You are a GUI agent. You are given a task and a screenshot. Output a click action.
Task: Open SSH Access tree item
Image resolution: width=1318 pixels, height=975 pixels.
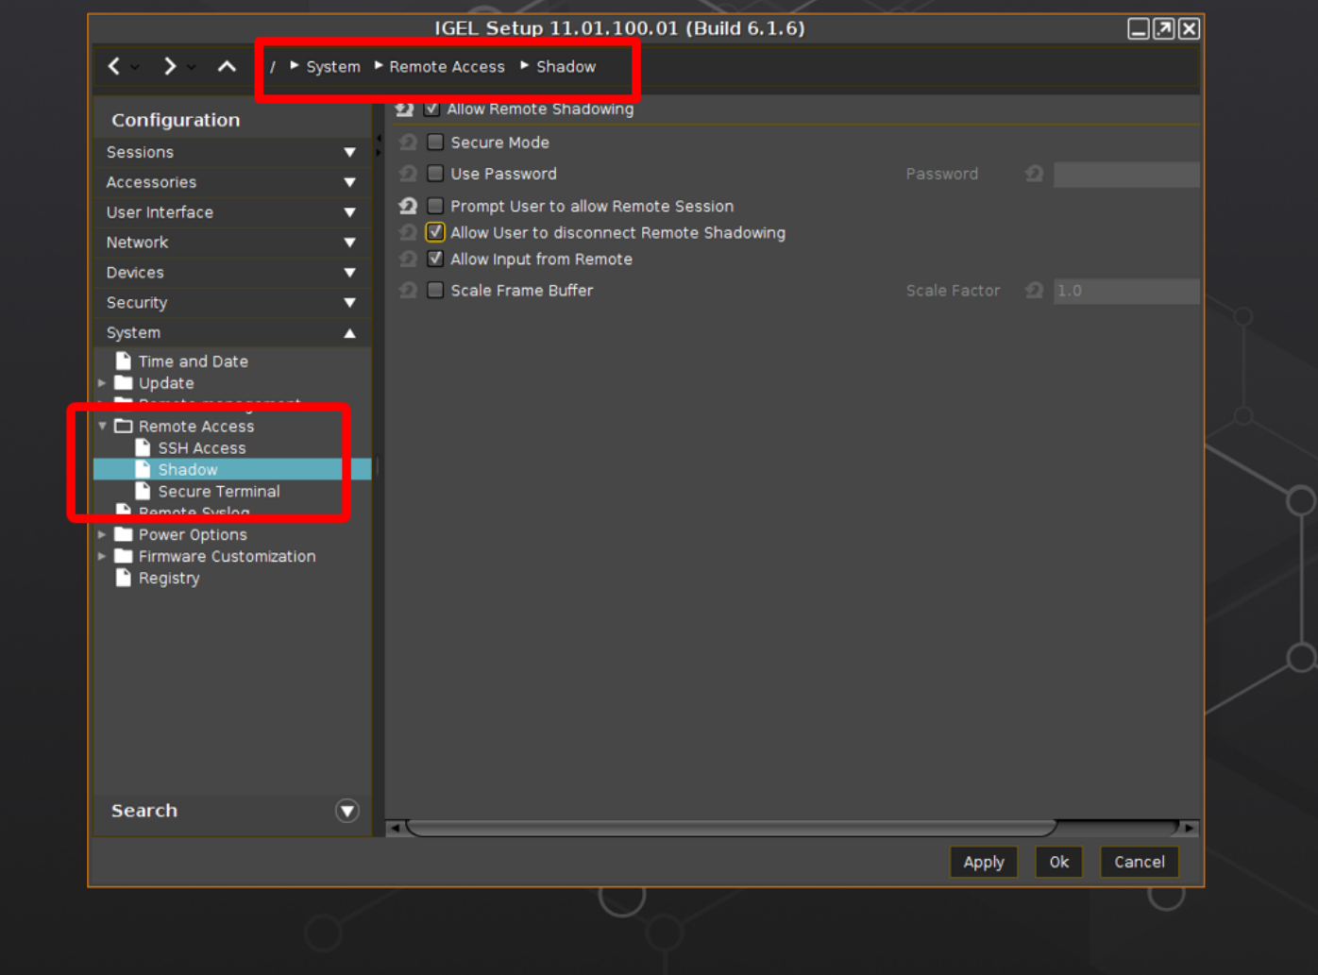(x=201, y=447)
